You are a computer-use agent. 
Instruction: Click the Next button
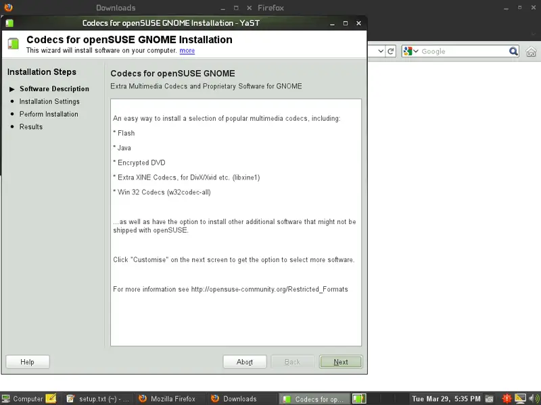click(341, 362)
